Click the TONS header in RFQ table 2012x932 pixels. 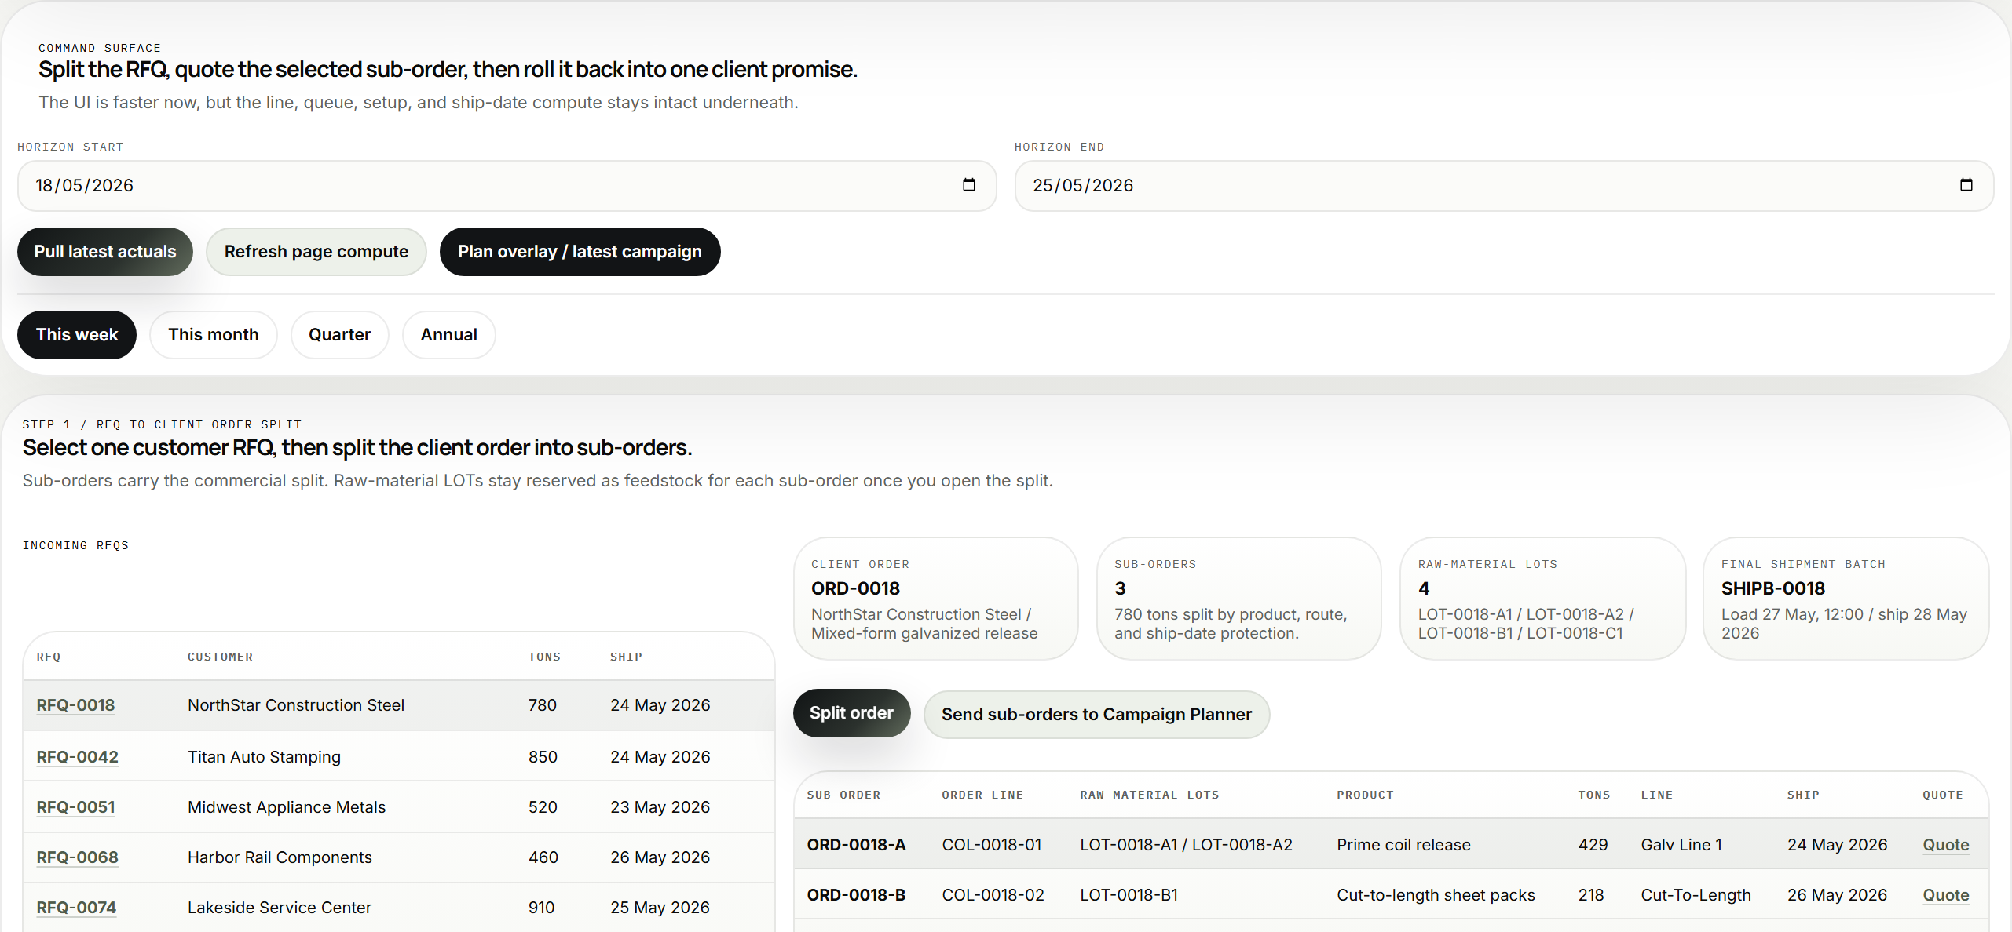click(544, 657)
